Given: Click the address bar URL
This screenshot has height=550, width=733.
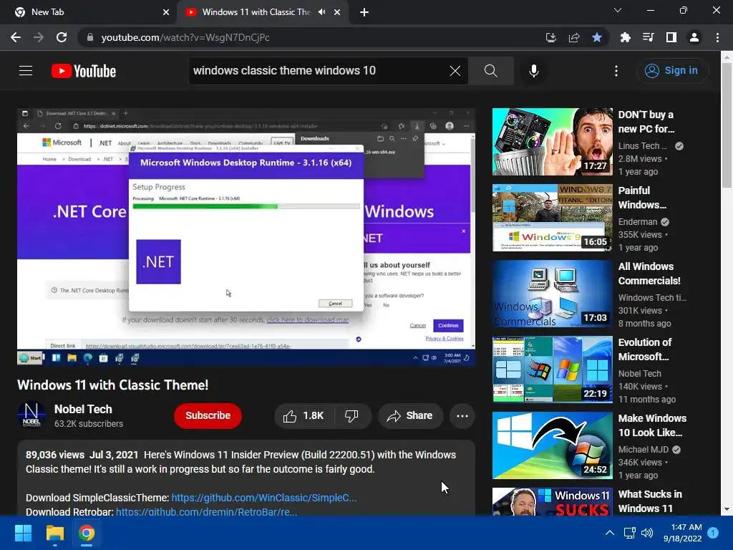Looking at the screenshot, I should click(x=185, y=37).
